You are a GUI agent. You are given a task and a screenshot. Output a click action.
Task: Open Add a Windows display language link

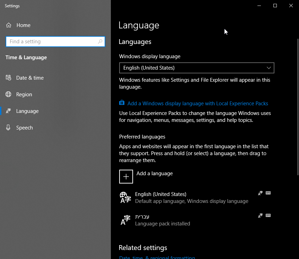click(x=197, y=104)
